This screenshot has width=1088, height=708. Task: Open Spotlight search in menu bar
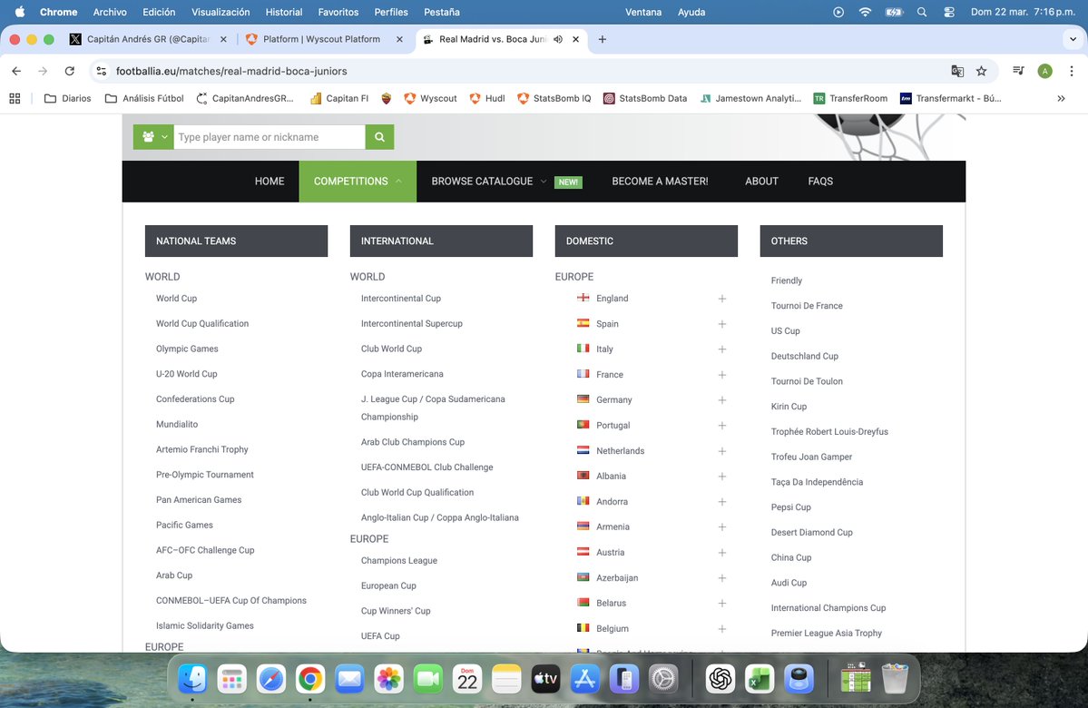point(921,12)
